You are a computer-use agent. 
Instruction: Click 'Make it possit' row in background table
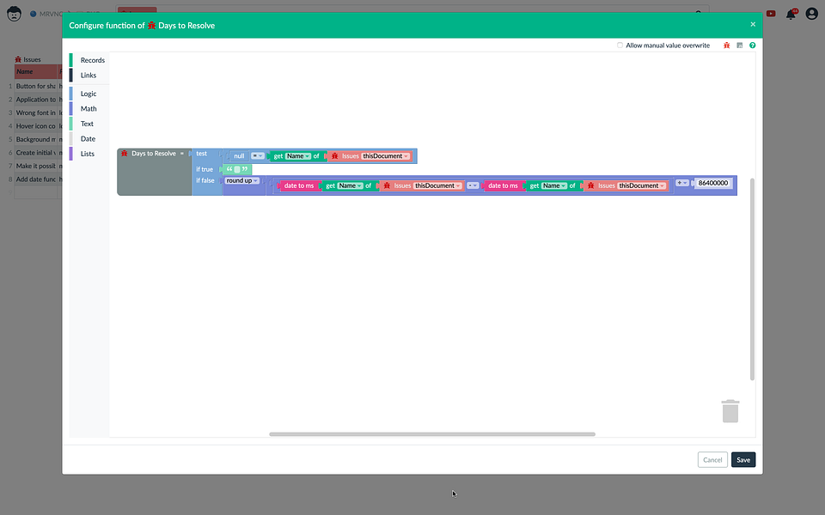click(x=36, y=166)
